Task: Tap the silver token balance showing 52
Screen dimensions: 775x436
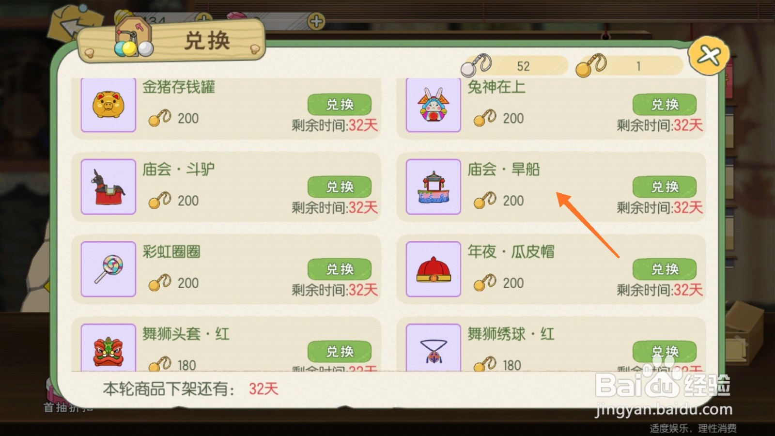Action: point(514,65)
